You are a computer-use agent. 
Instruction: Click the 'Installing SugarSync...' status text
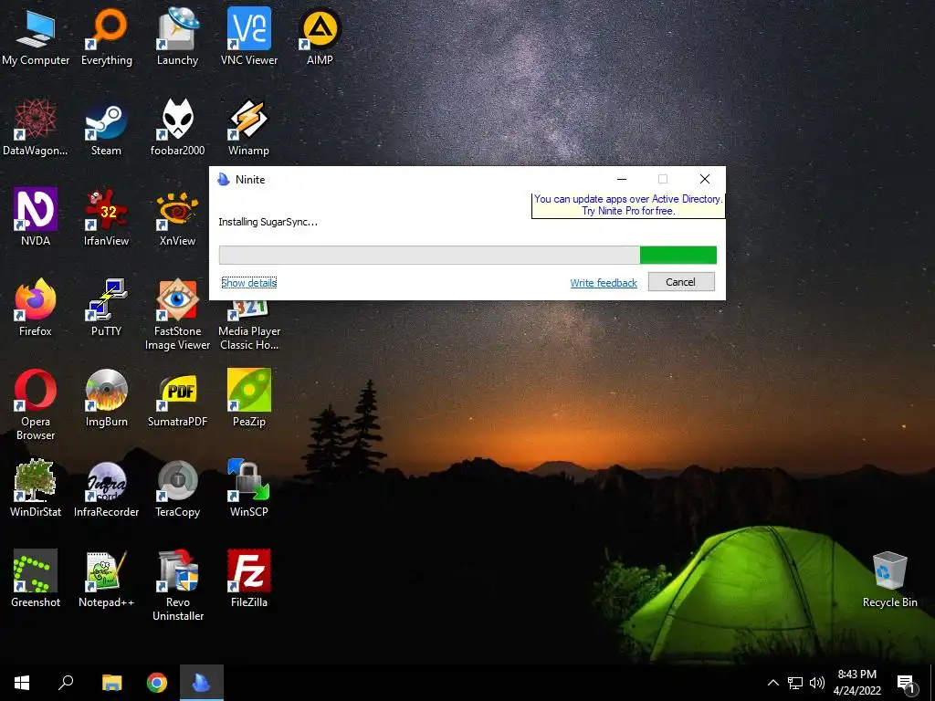(x=268, y=222)
